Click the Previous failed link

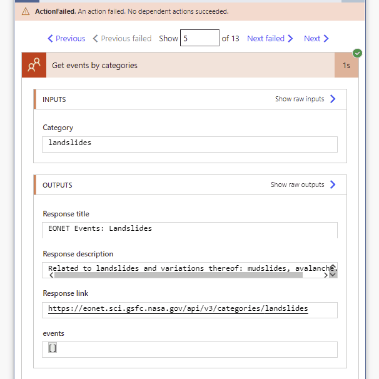tap(122, 38)
